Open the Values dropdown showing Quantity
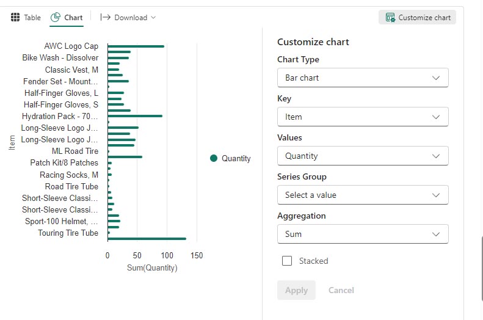 point(363,156)
